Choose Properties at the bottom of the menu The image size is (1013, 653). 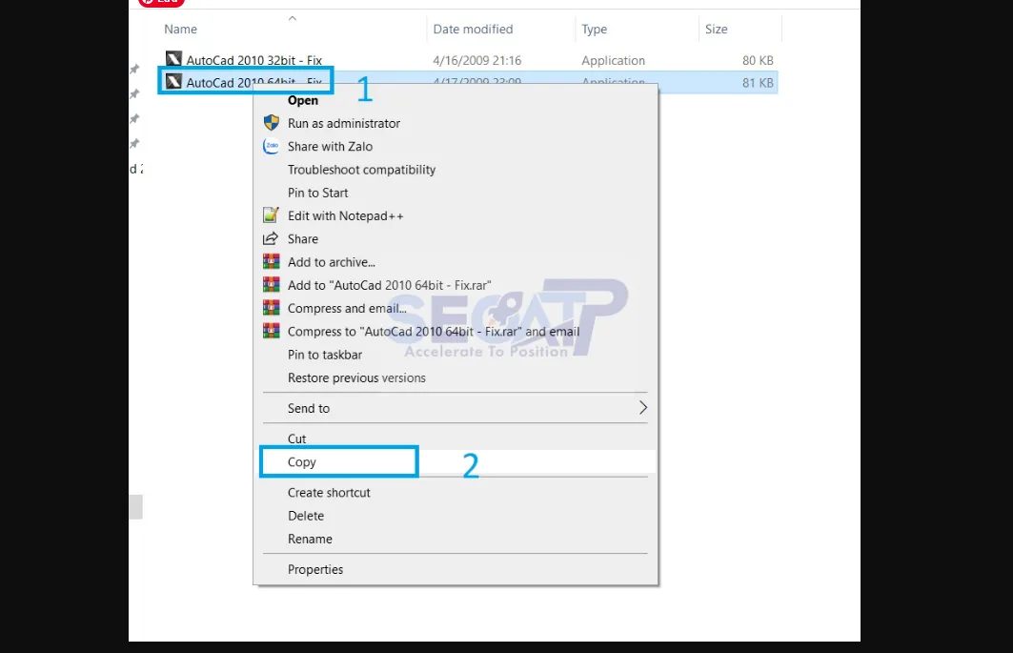[315, 569]
